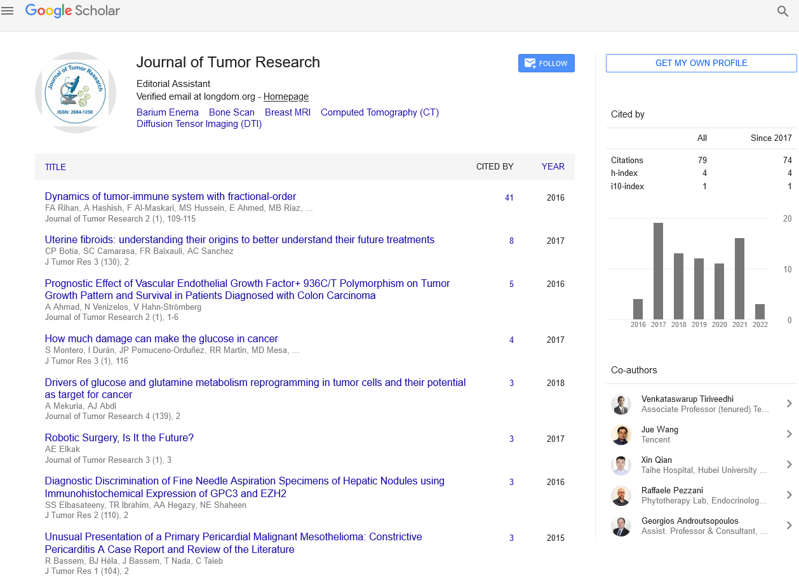Click the Google Scholar logo
The height and width of the screenshot is (579, 799).
[x=72, y=11]
